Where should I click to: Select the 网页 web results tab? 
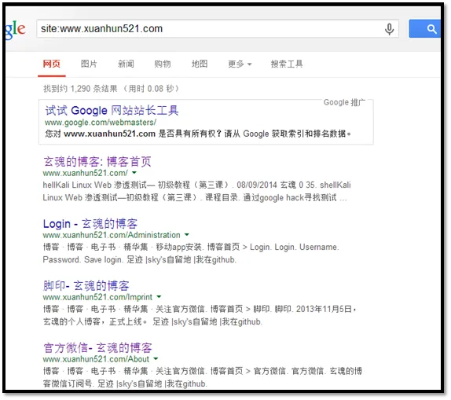pyautogui.click(x=52, y=64)
